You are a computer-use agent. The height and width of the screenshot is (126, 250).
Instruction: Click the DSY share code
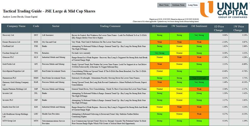(36, 35)
